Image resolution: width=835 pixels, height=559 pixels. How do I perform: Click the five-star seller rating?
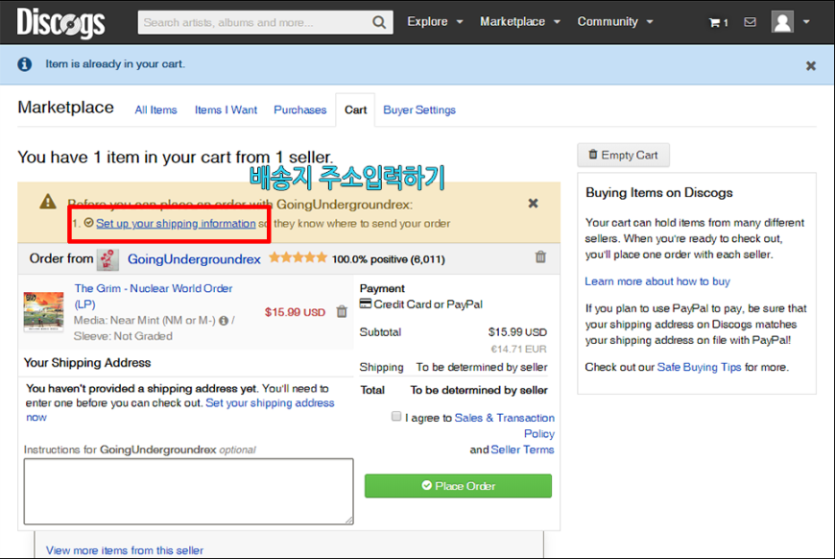click(298, 258)
